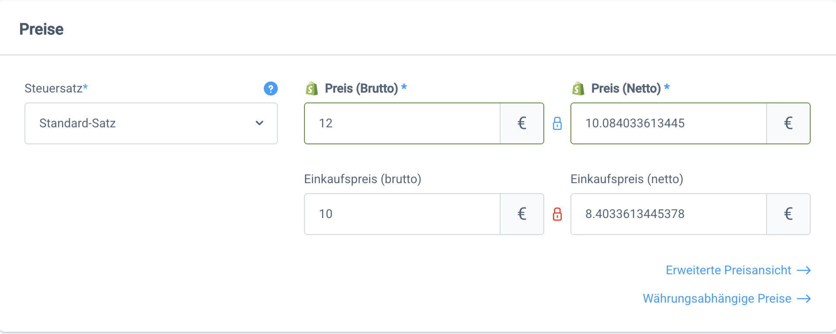
Task: Focus the Preis (Netto) field showing 10.084033613445
Action: click(668, 123)
